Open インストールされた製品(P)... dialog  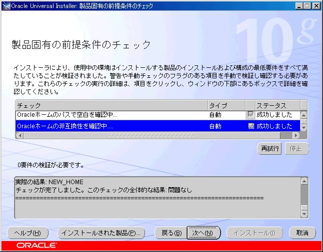pyautogui.click(x=101, y=233)
